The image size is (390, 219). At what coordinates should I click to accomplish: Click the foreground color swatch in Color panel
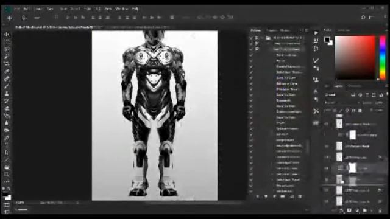(327, 40)
